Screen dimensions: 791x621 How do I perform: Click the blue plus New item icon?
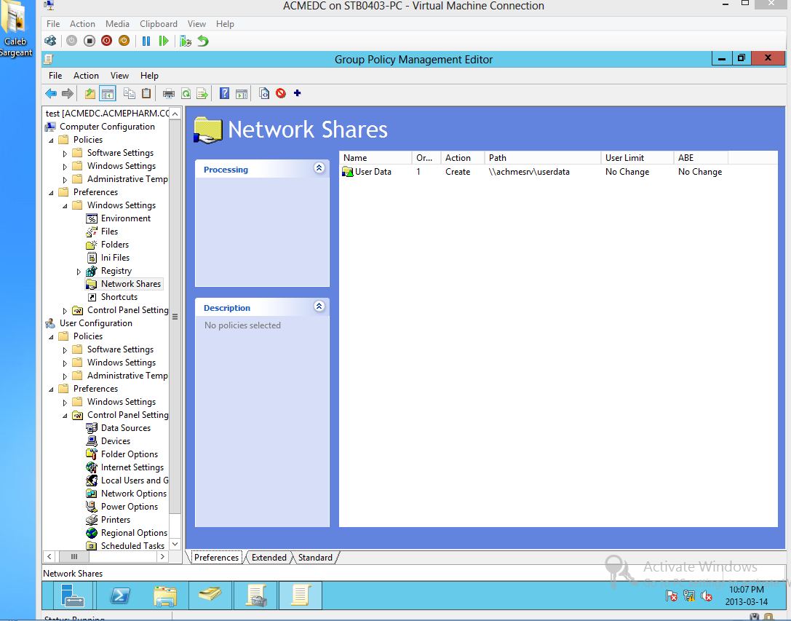[x=297, y=93]
